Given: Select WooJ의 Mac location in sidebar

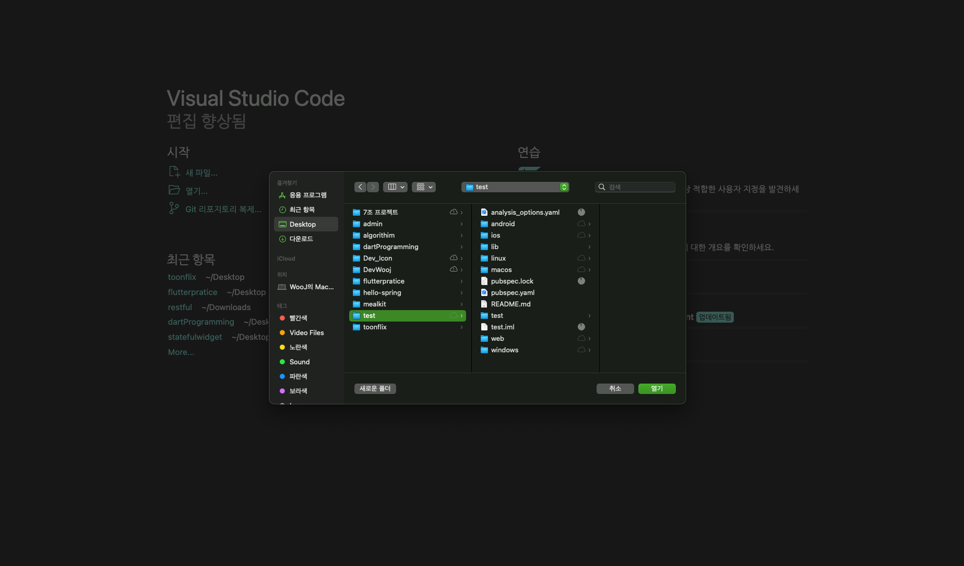Looking at the screenshot, I should pyautogui.click(x=306, y=287).
